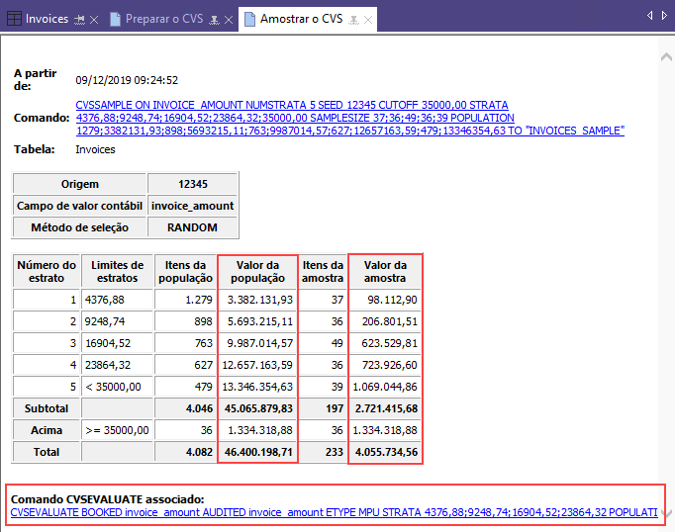Image resolution: width=675 pixels, height=532 pixels.
Task: Click the Valor da população column header
Action: [257, 272]
